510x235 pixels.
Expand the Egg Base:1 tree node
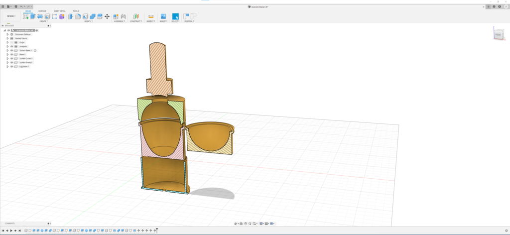click(7, 66)
